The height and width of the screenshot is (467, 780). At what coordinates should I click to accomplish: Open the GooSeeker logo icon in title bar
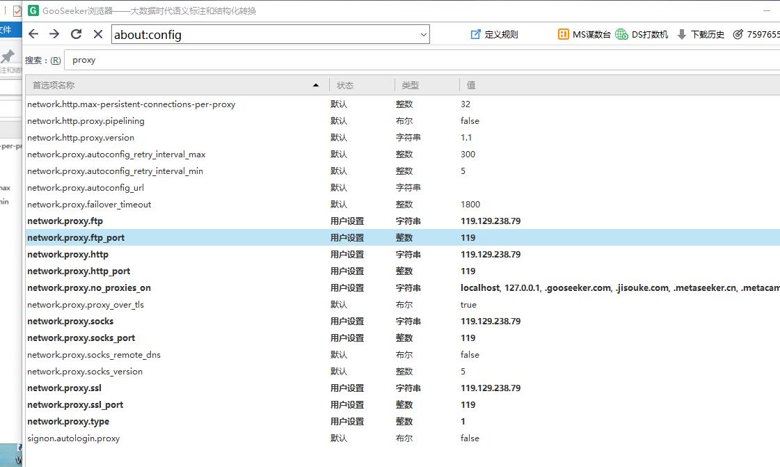(x=33, y=10)
